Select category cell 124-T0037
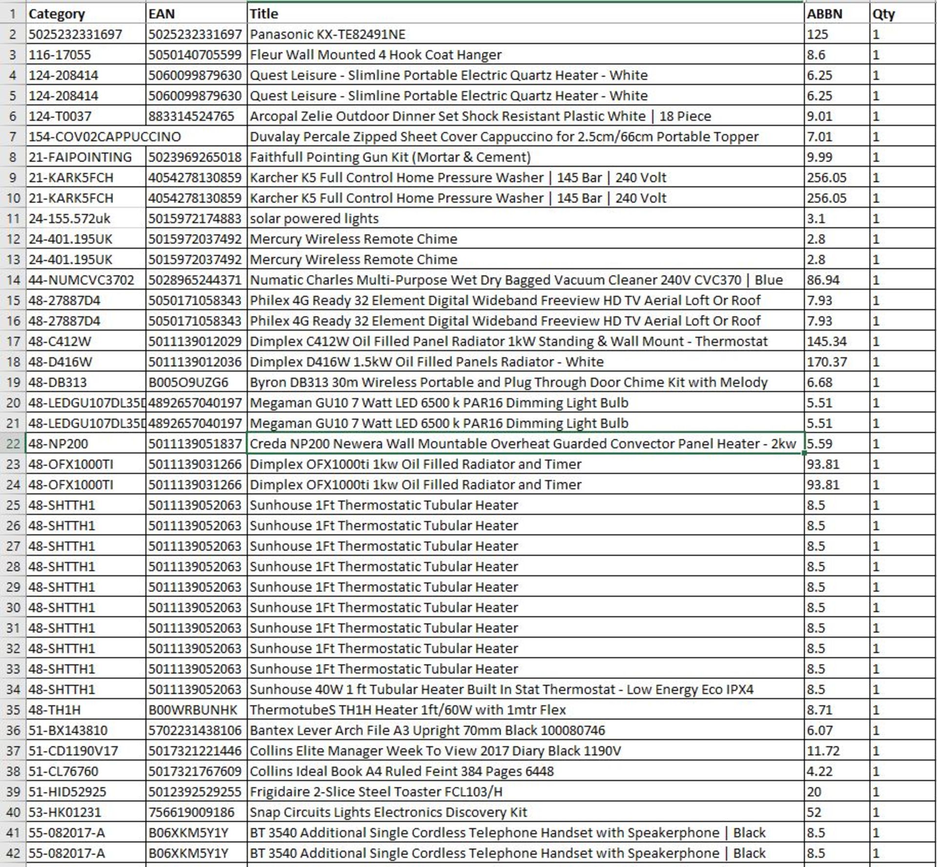937x867 pixels. pos(86,116)
